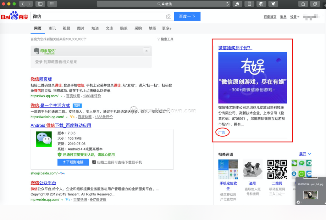Click the flying bird extension icon

[274, 4]
